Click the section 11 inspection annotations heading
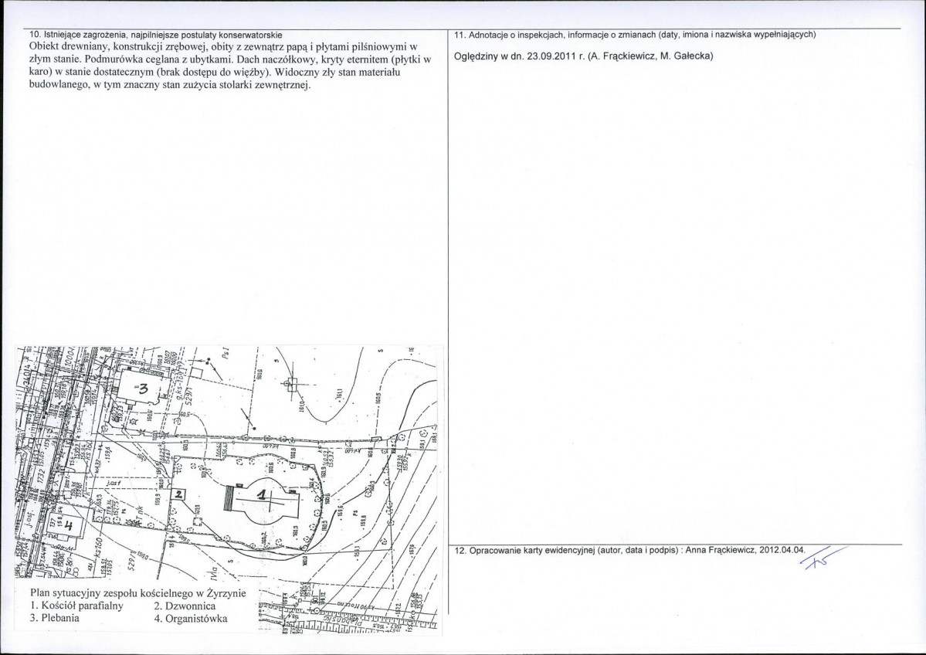This screenshot has height=655, width=926. 635,35
